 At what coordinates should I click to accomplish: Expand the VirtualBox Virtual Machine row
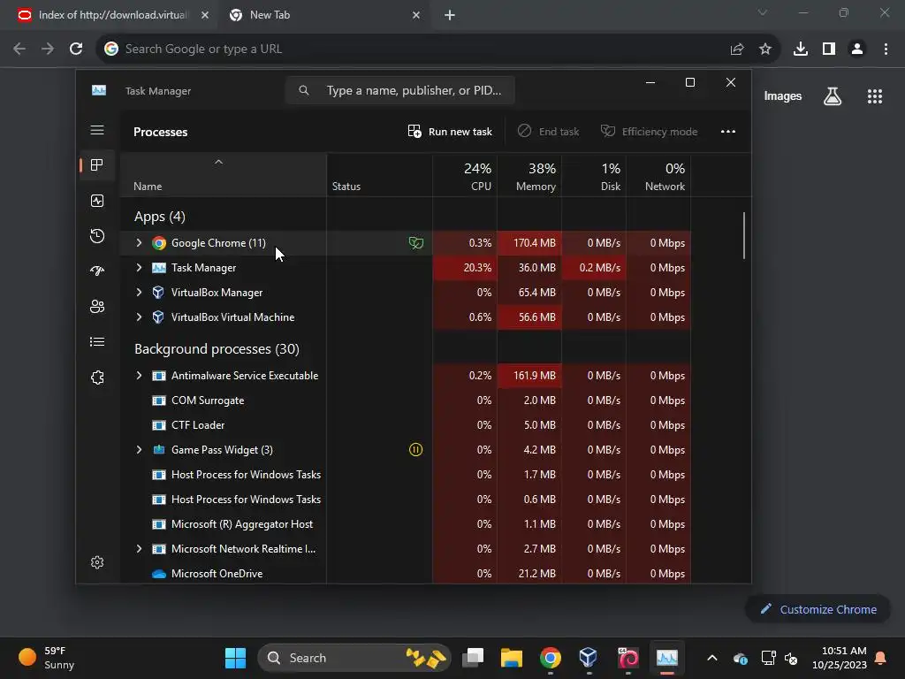click(x=139, y=317)
